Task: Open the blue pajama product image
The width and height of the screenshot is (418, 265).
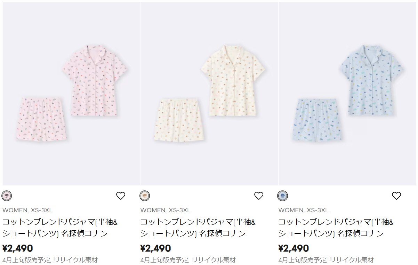Action: (347, 94)
